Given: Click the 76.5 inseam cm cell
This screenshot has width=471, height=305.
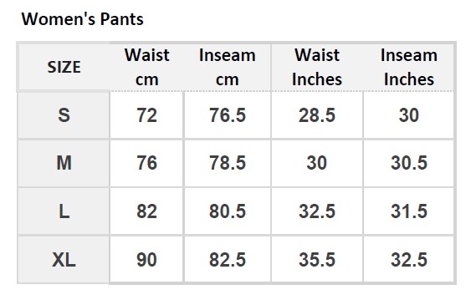Looking at the screenshot, I should (x=228, y=115).
